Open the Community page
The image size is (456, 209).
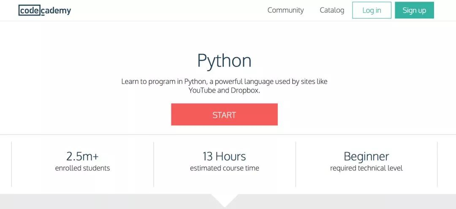click(285, 10)
